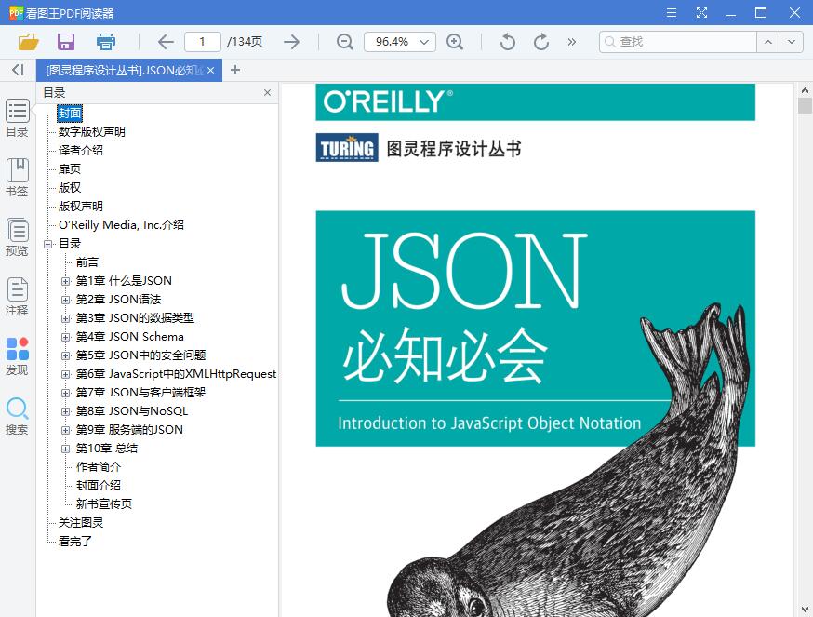Click the page number input field

click(203, 42)
